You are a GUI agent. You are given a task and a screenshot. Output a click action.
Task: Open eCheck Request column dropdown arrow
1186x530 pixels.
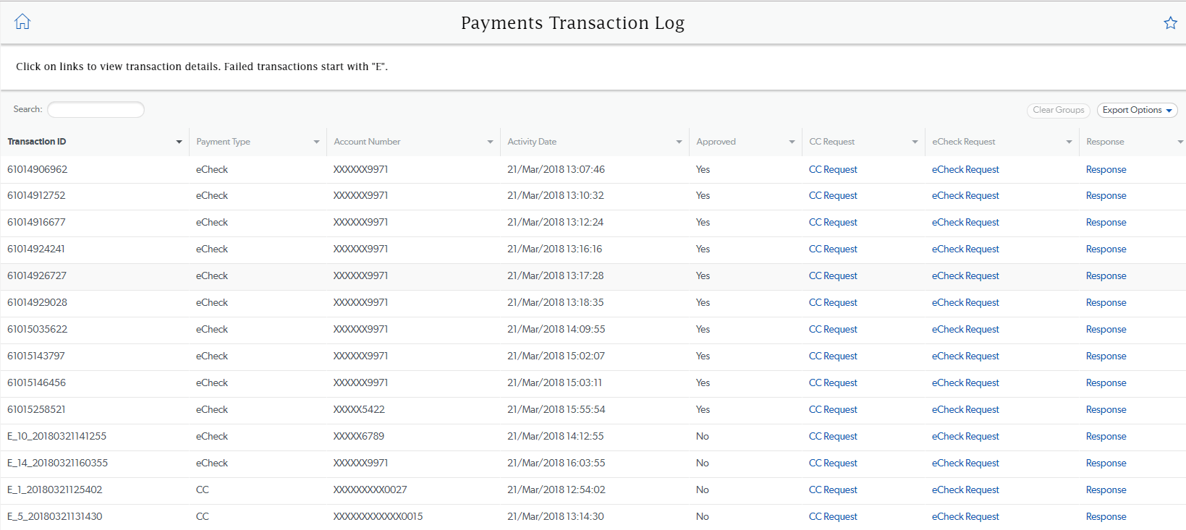pyautogui.click(x=1069, y=142)
